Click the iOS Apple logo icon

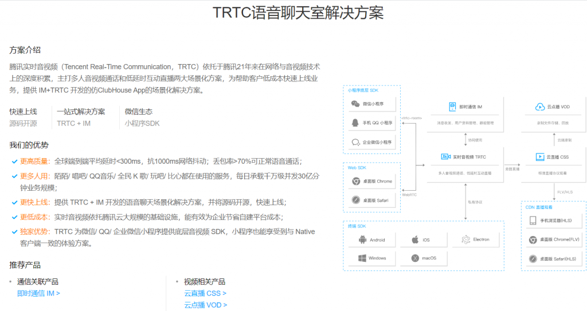click(415, 239)
